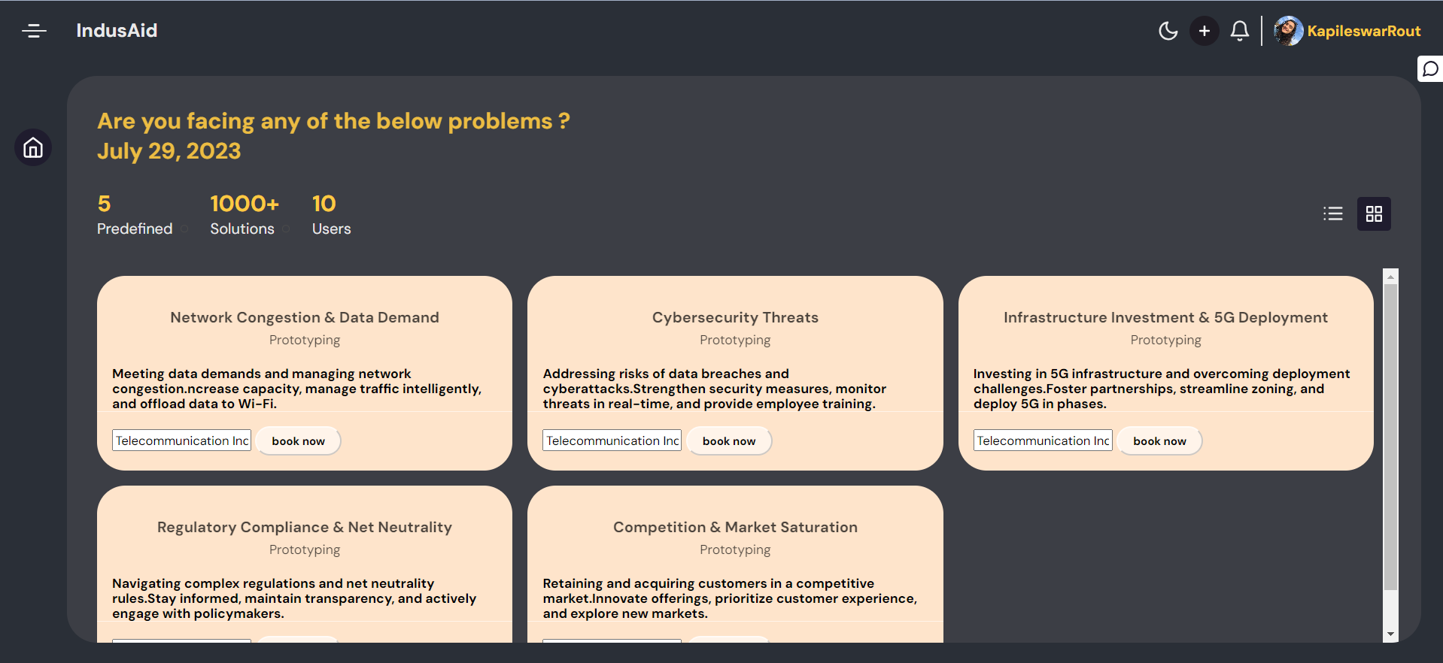Click the July 29, 2023 date heading
This screenshot has height=663, width=1443.
click(x=169, y=151)
